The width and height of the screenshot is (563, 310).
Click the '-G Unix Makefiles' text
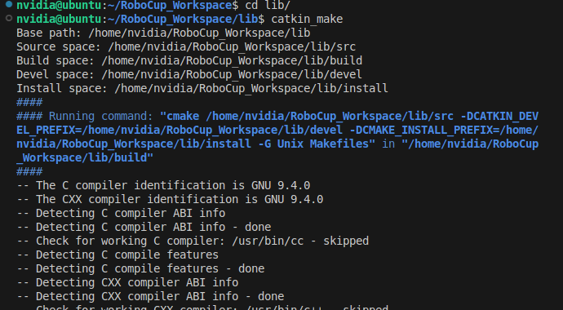(313, 144)
